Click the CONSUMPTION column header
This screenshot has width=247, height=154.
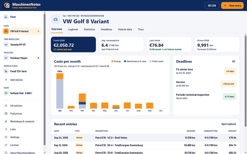point(211,131)
